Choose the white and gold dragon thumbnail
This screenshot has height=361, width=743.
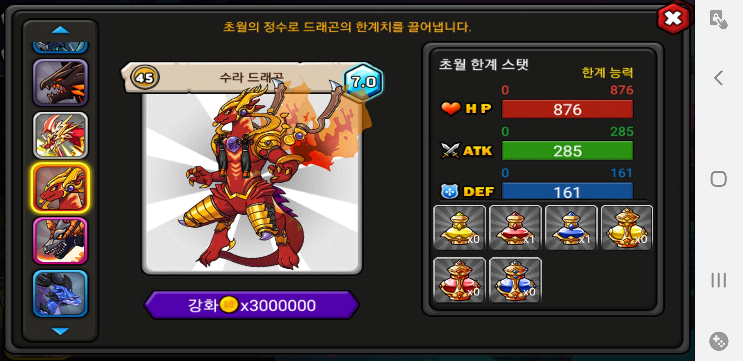click(x=60, y=135)
